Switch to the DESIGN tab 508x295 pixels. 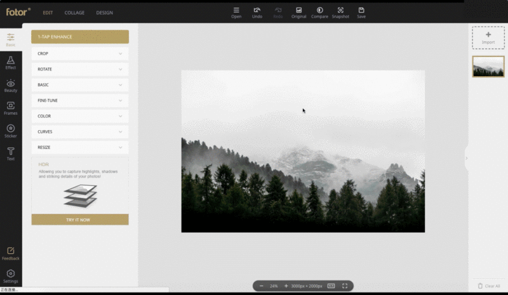coord(104,13)
